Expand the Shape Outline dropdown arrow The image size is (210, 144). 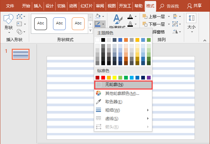[103, 24]
